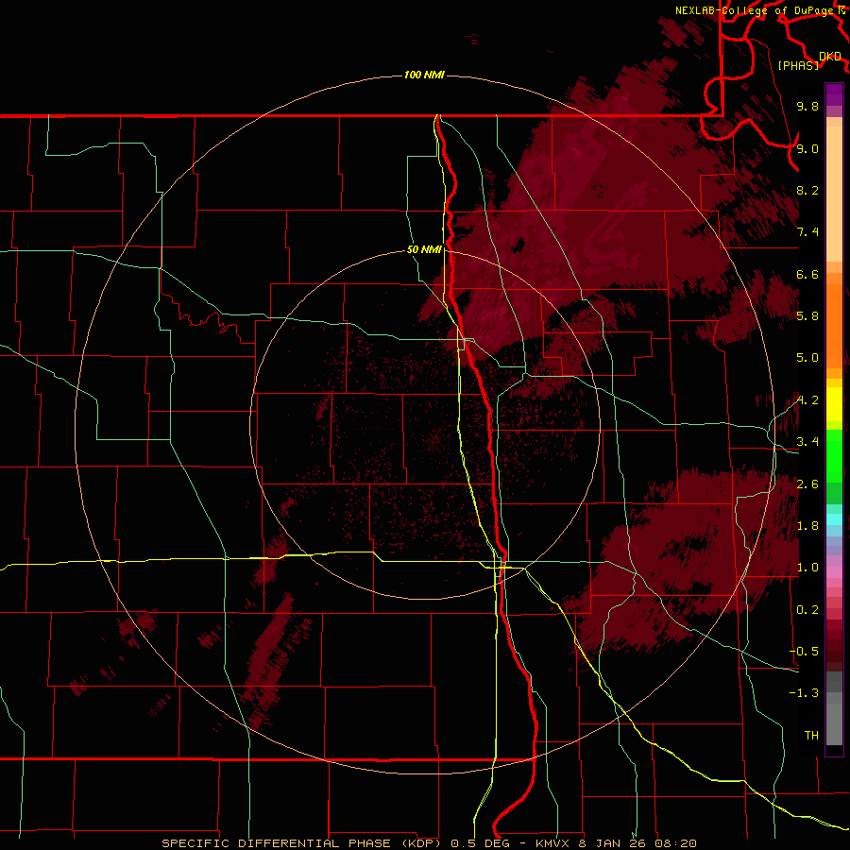Click the cyan band of the color scale
This screenshot has width=850, height=850.
click(834, 519)
